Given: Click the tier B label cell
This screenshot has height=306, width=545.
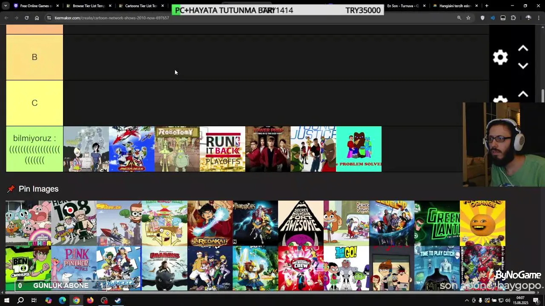Looking at the screenshot, I should (34, 57).
